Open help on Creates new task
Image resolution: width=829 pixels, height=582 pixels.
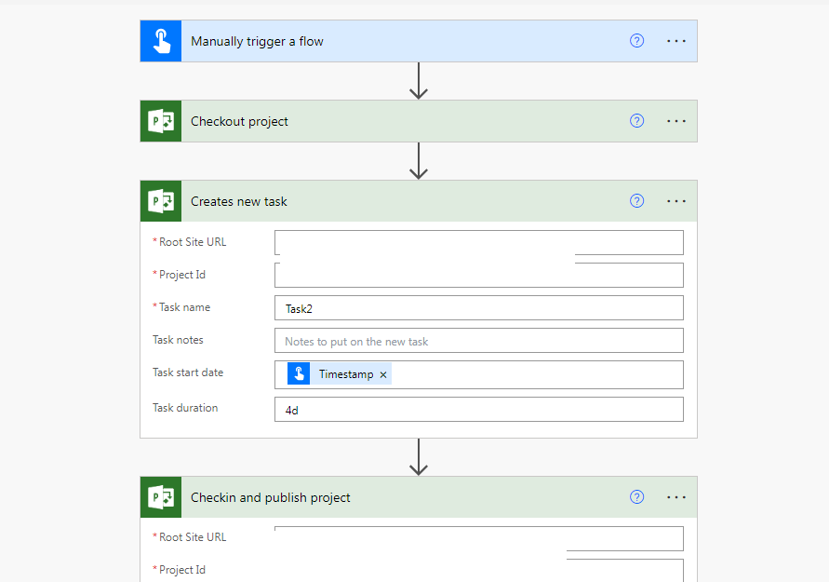point(636,201)
